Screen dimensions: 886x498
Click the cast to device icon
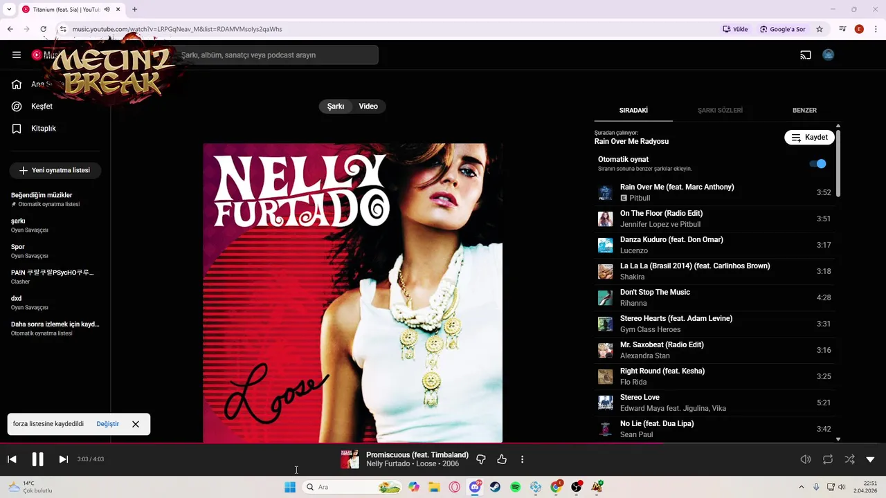pos(806,55)
